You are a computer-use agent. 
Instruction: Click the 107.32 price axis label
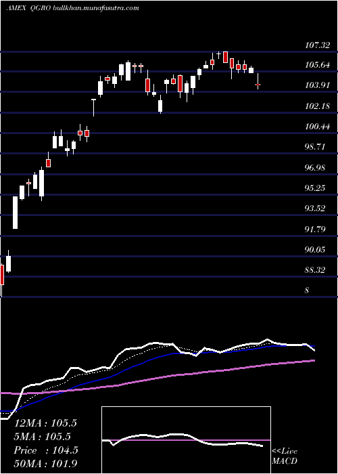pos(317,45)
